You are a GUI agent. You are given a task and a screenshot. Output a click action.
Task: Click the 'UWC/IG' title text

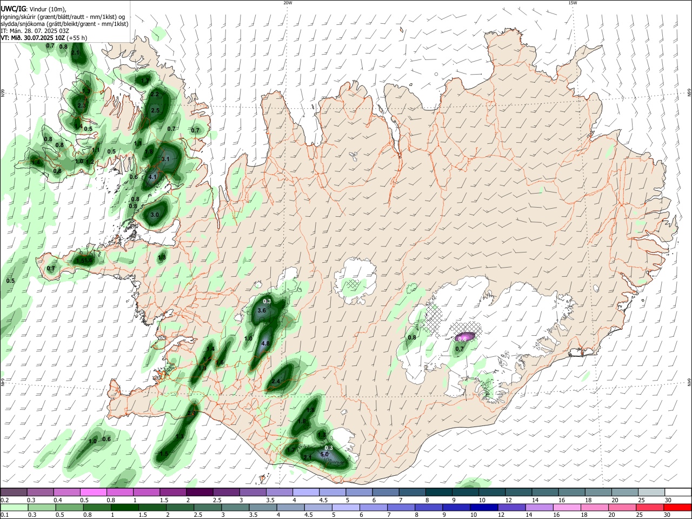click(x=13, y=9)
